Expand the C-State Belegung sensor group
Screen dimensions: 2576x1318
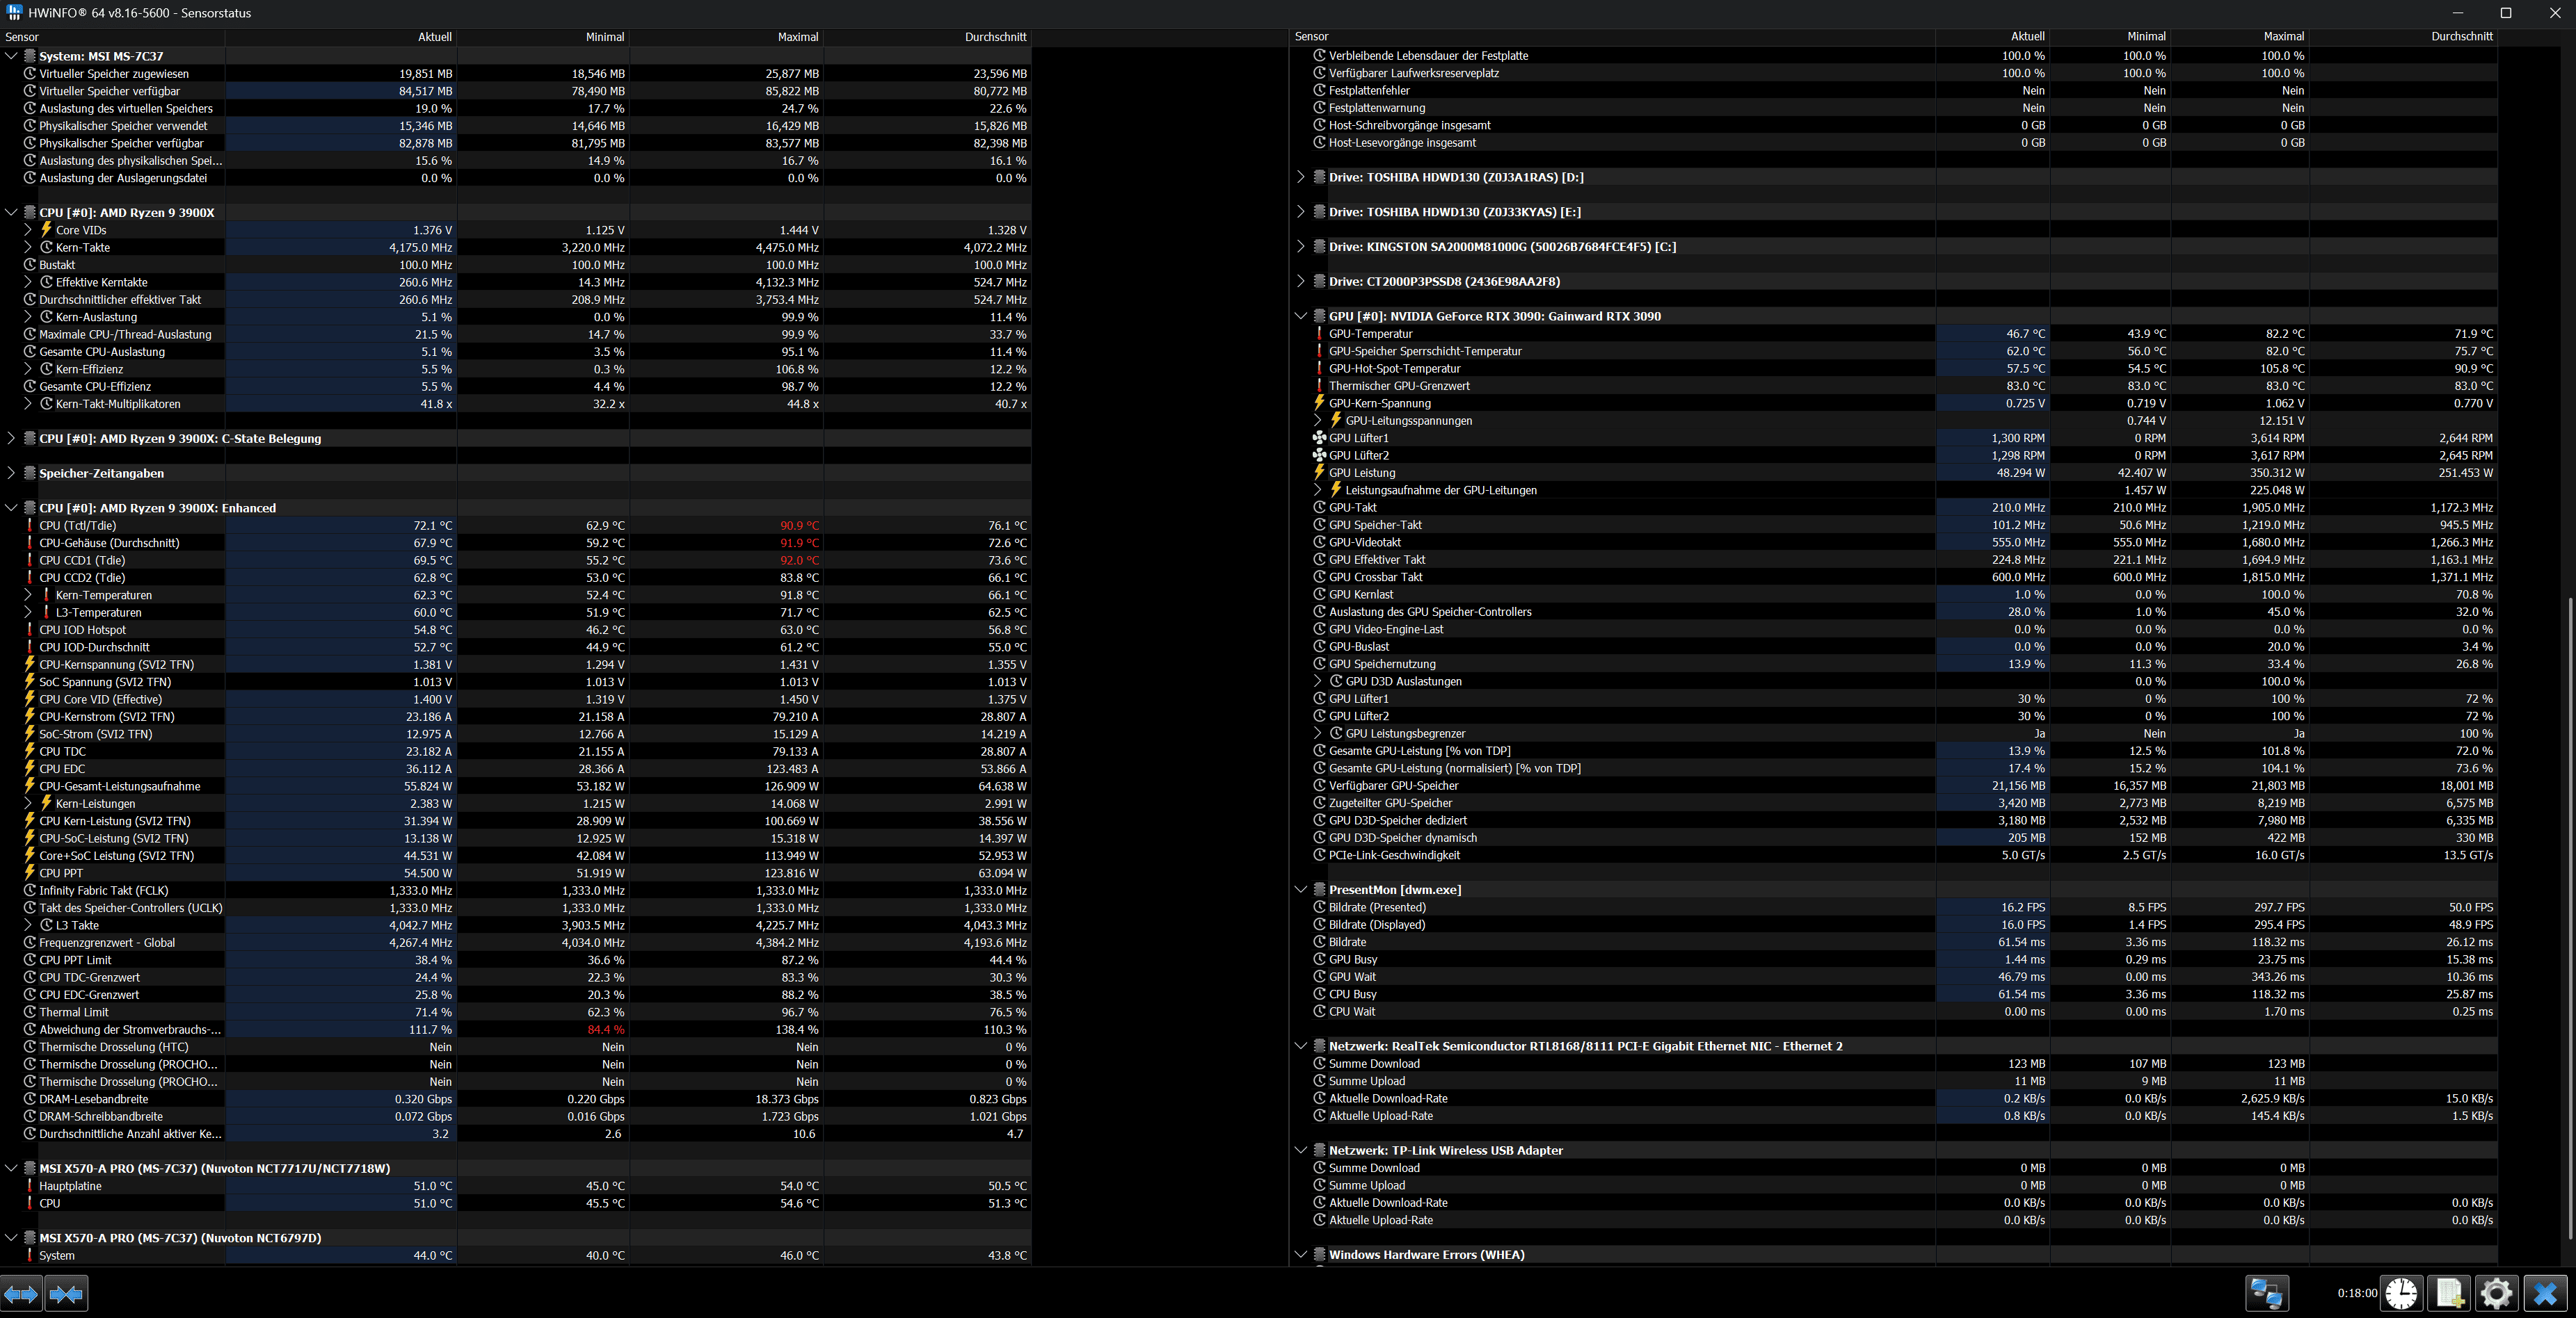11,439
